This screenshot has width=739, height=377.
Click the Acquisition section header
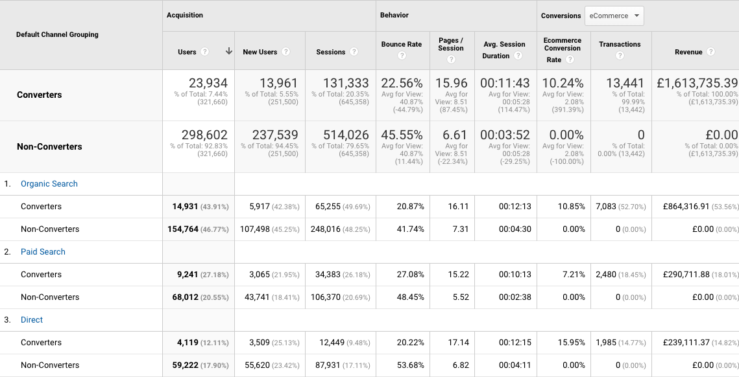coord(184,15)
